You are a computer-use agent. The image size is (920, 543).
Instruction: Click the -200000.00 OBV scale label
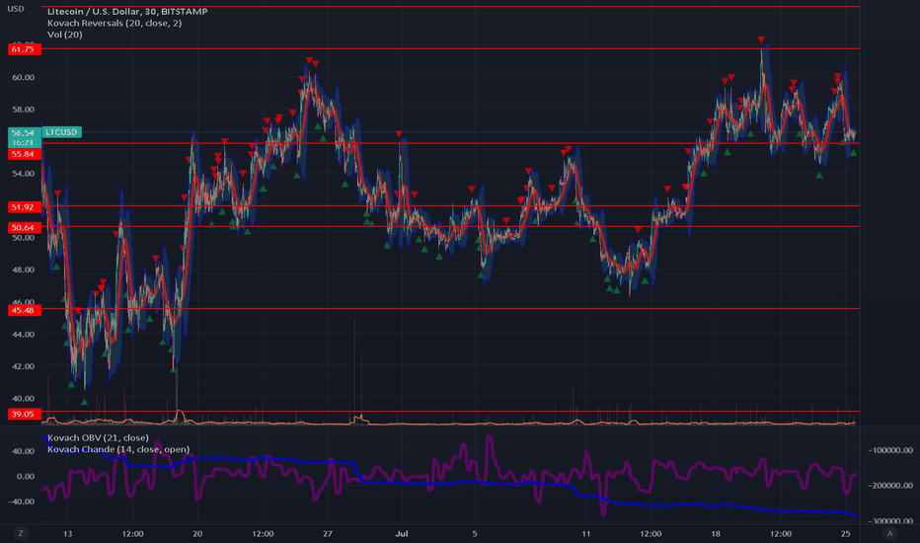[890, 486]
